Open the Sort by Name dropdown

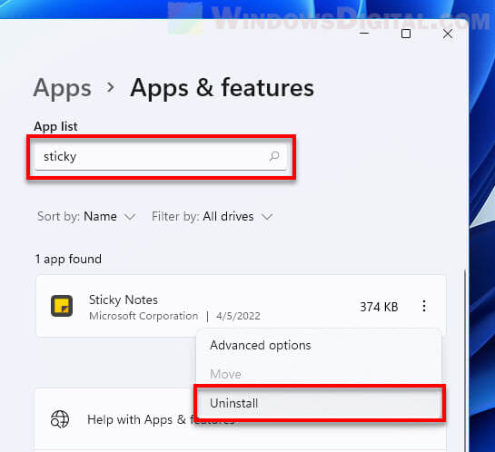click(86, 217)
